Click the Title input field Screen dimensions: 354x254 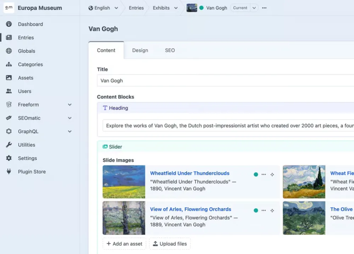[x=226, y=81]
